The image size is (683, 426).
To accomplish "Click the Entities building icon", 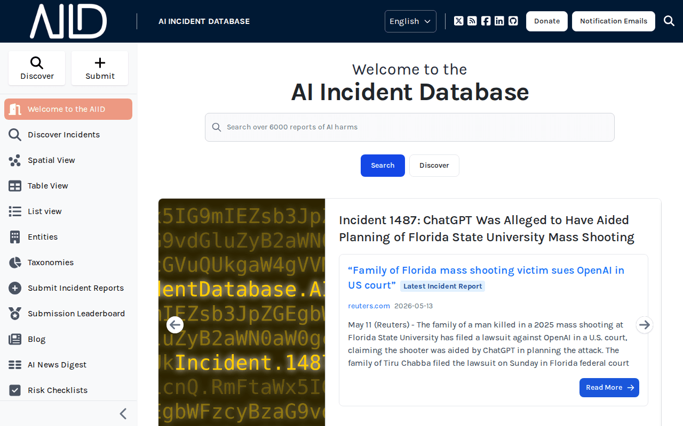I will (x=15, y=237).
